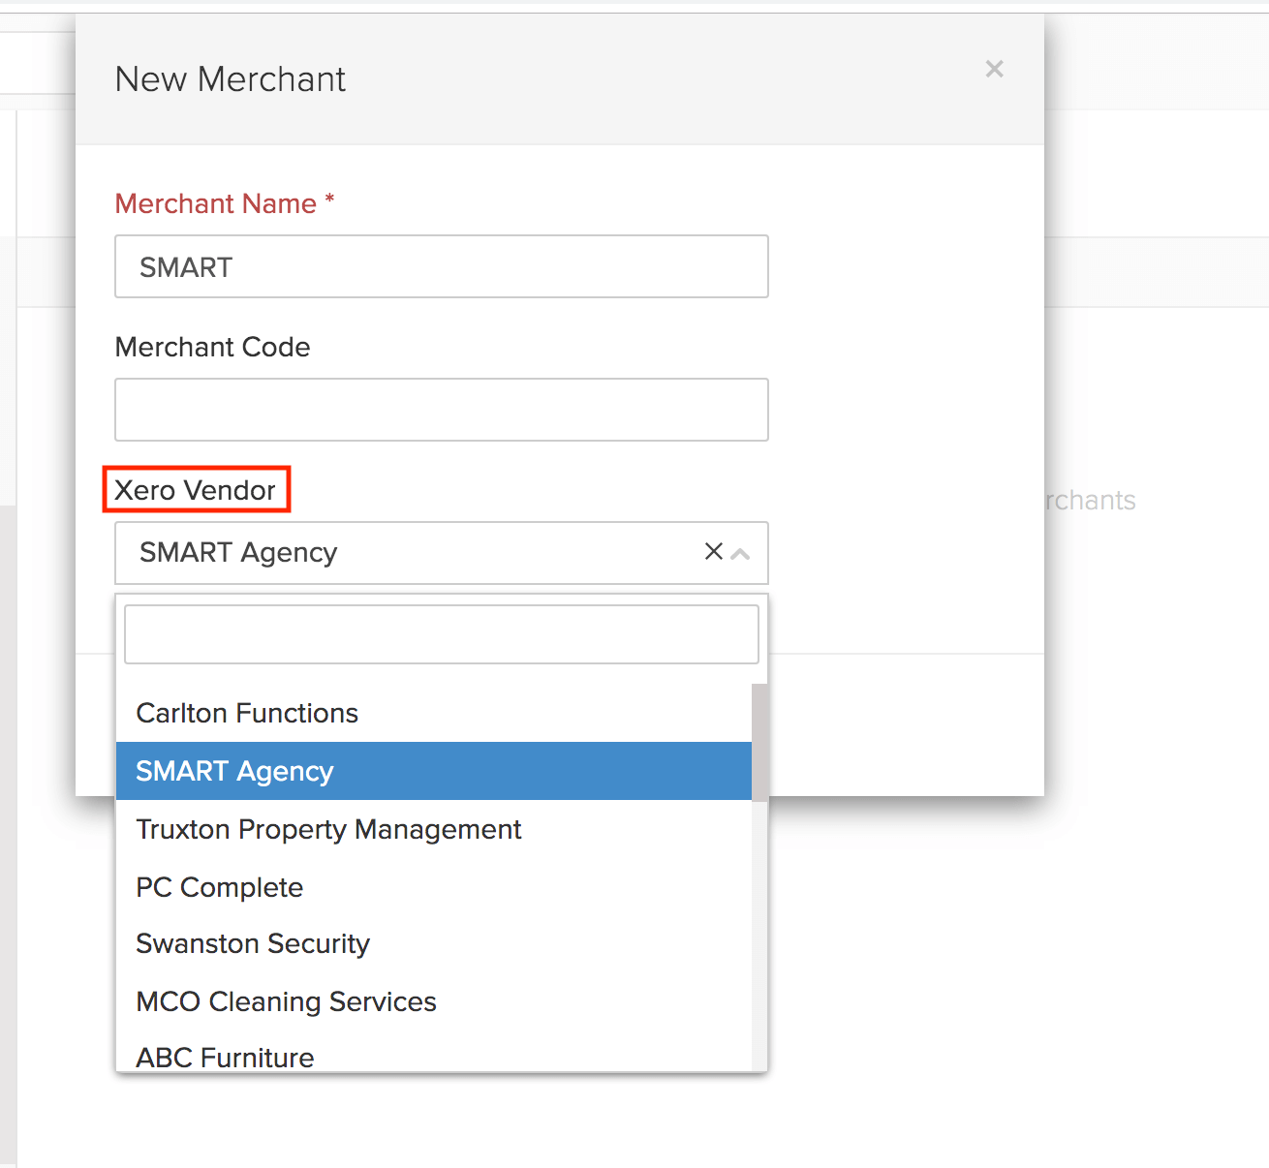1269x1168 pixels.
Task: Choose SMART Agency option in list
Action: coord(234,771)
